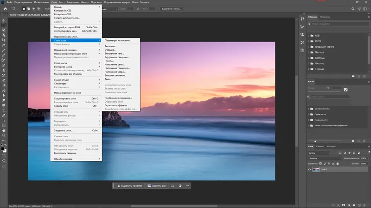Select the Horizontal Type tool
This screenshot has height=208, width=371.
(4, 110)
